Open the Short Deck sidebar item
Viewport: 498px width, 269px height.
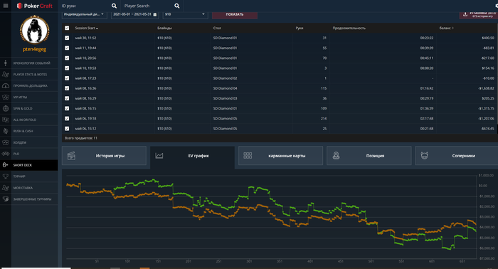click(29, 165)
